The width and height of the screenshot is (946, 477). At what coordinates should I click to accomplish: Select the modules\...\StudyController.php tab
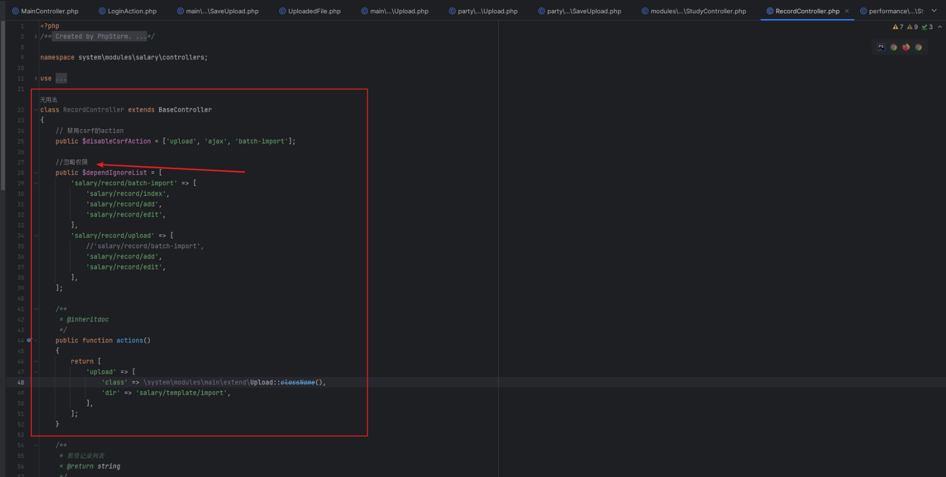coord(694,11)
